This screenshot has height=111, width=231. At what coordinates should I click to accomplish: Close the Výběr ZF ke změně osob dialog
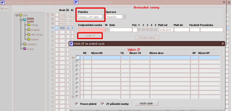[x=223, y=43]
